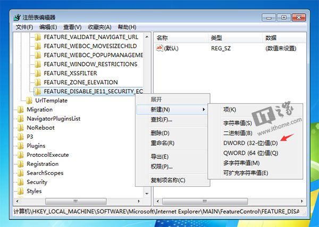Image resolution: width=319 pixels, height=227 pixels.
Task: Click the tree pane scroll-right arrow
Action: pyautogui.click(x=139, y=201)
